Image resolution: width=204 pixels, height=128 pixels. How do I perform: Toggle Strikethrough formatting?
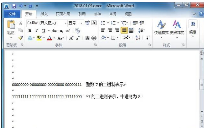pyautogui.click(x=54, y=31)
